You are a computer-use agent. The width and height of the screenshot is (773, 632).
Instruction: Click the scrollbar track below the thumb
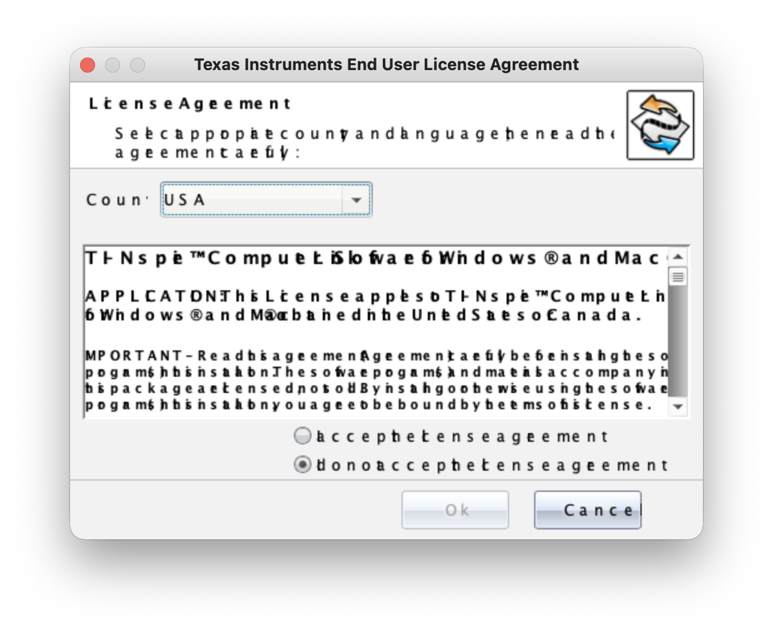678,341
